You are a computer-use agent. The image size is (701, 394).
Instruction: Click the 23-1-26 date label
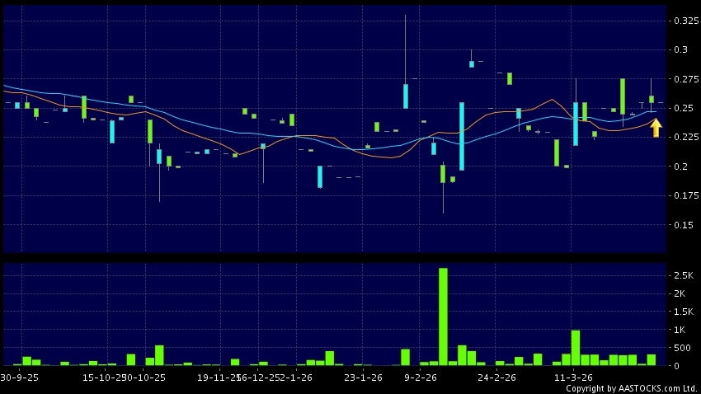coord(363,377)
